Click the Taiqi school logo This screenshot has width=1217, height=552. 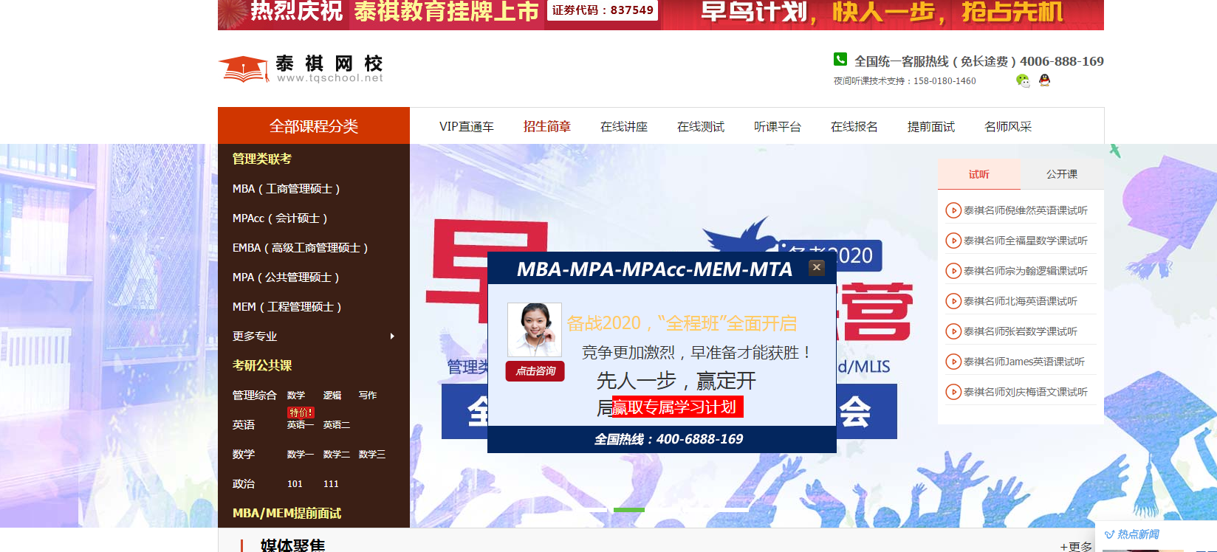[x=301, y=69]
